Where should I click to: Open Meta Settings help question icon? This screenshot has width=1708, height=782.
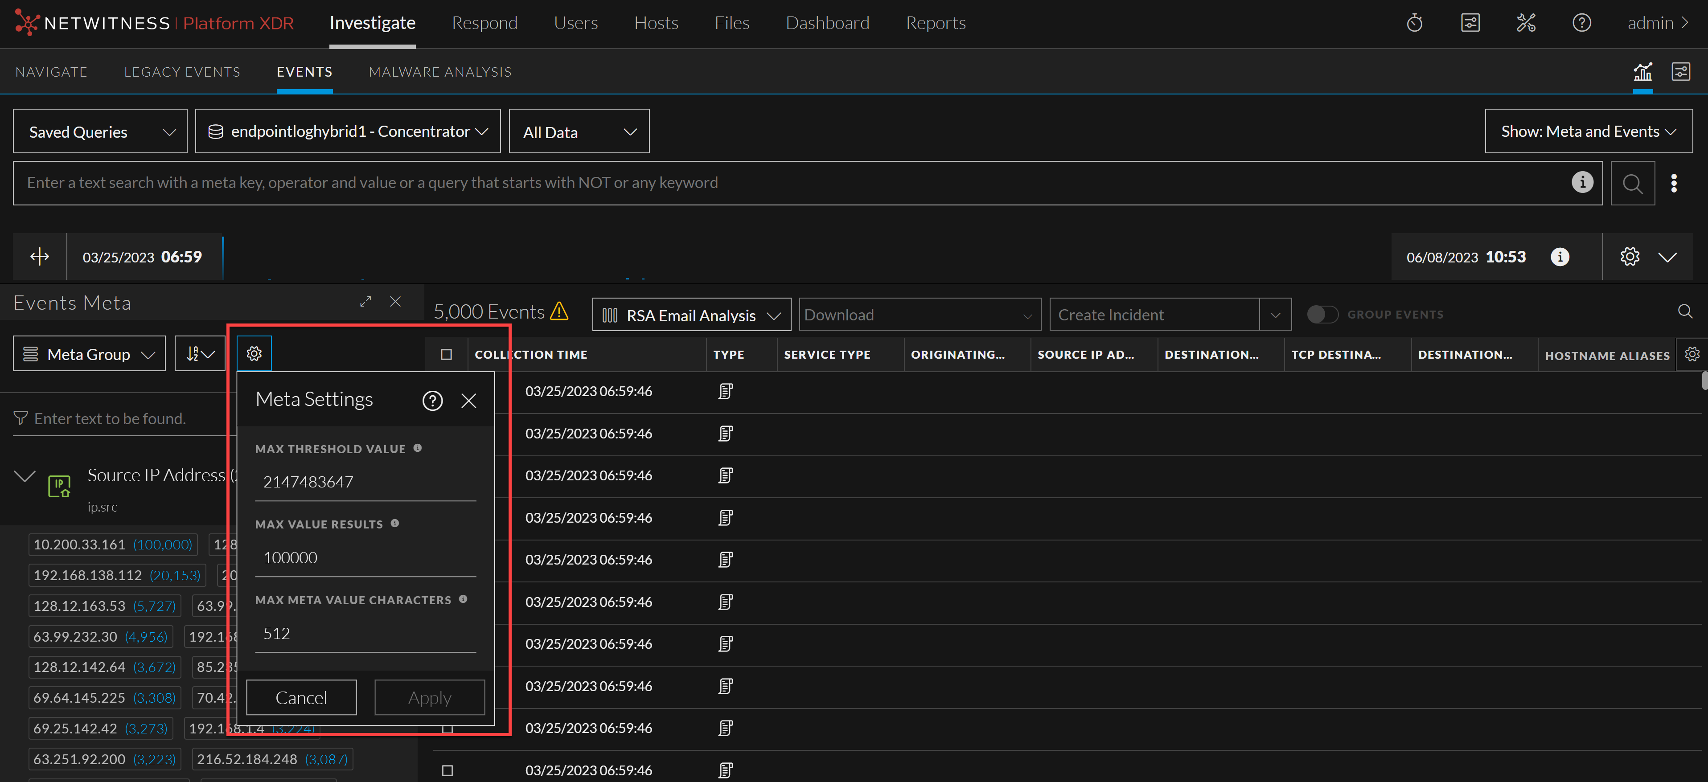pos(432,400)
